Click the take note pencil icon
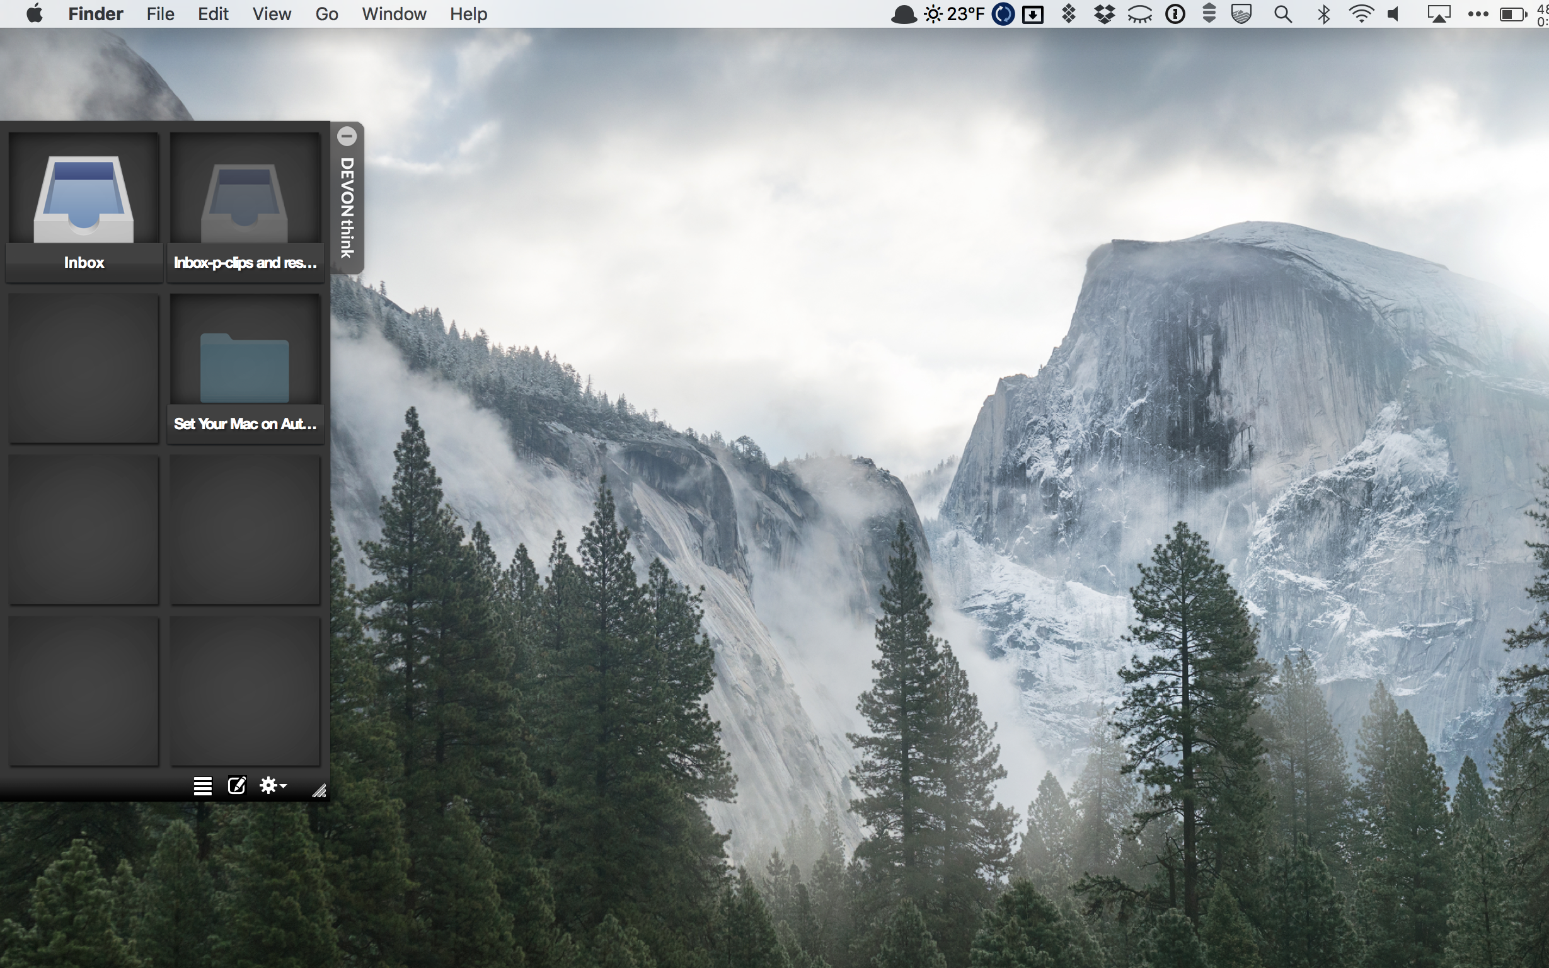Image resolution: width=1549 pixels, height=968 pixels. [236, 785]
